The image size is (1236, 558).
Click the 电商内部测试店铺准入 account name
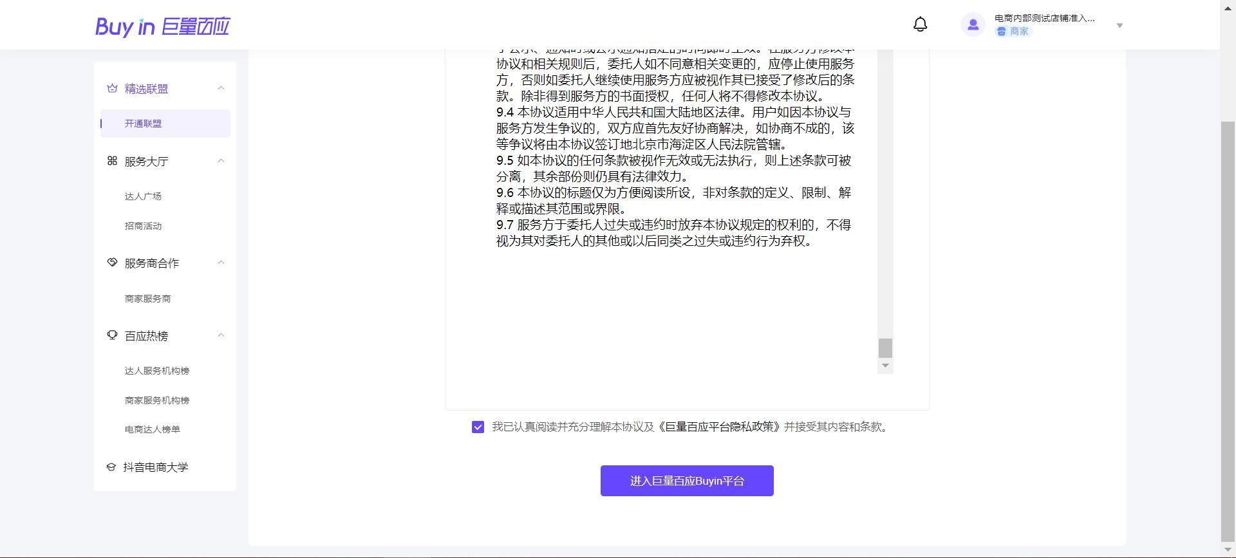(x=1044, y=18)
